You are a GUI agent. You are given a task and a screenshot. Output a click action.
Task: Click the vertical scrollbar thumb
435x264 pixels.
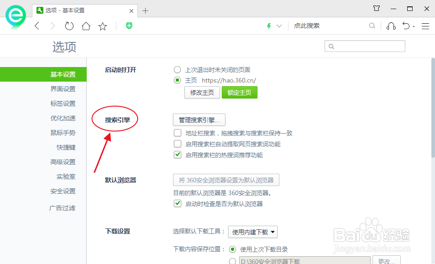(x=433, y=108)
